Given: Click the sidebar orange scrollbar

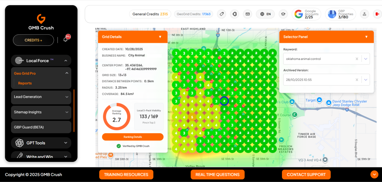Looking at the screenshot, I should [x=74, y=111].
